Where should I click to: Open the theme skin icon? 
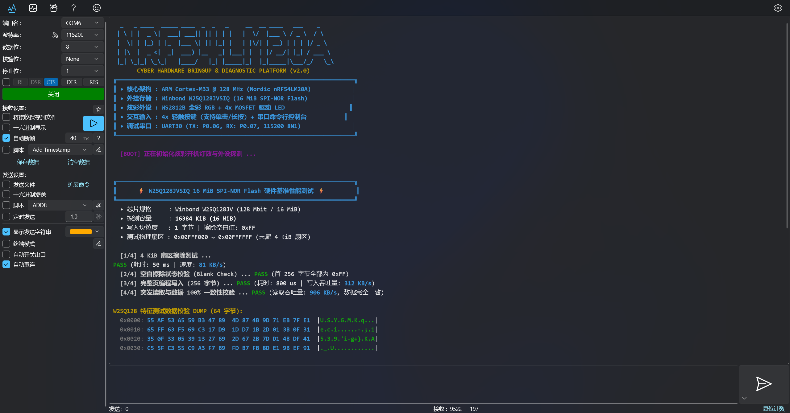(53, 8)
